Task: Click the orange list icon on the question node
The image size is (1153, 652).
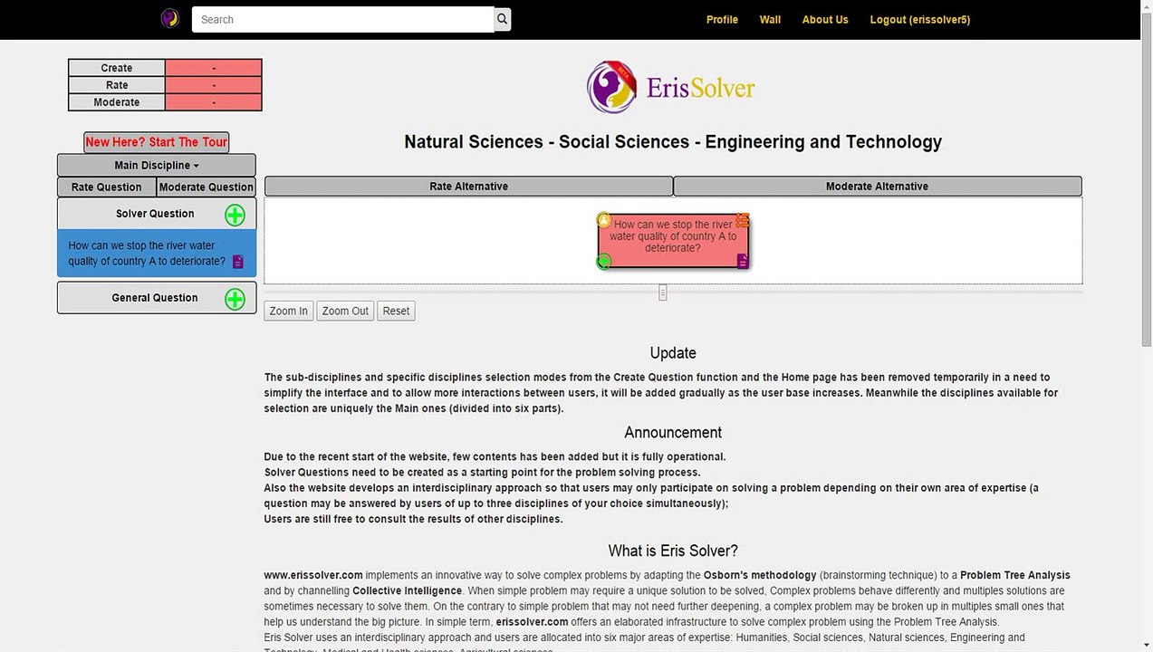Action: 742,220
